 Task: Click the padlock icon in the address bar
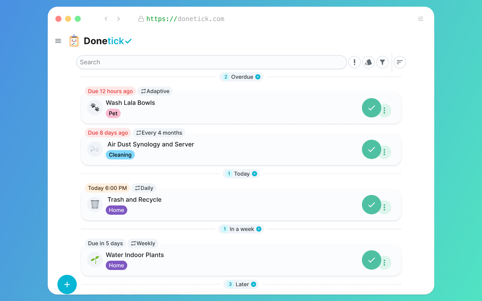pos(141,19)
